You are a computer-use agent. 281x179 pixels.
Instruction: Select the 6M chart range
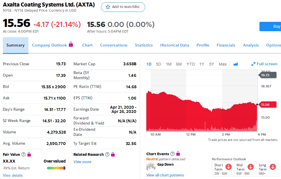click(x=179, y=64)
